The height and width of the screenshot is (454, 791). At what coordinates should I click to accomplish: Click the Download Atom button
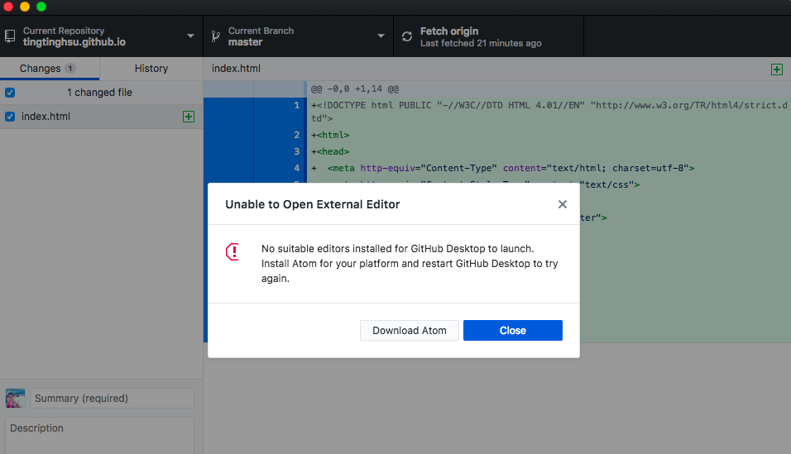click(409, 331)
